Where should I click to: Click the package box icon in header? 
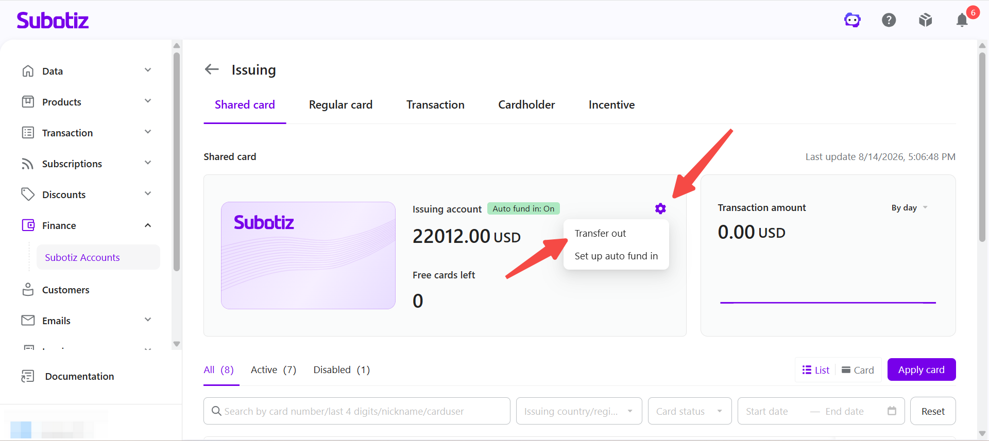pos(926,20)
